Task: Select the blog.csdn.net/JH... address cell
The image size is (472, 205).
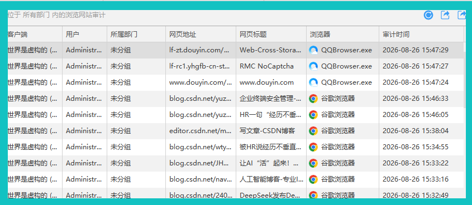Action: (201, 164)
